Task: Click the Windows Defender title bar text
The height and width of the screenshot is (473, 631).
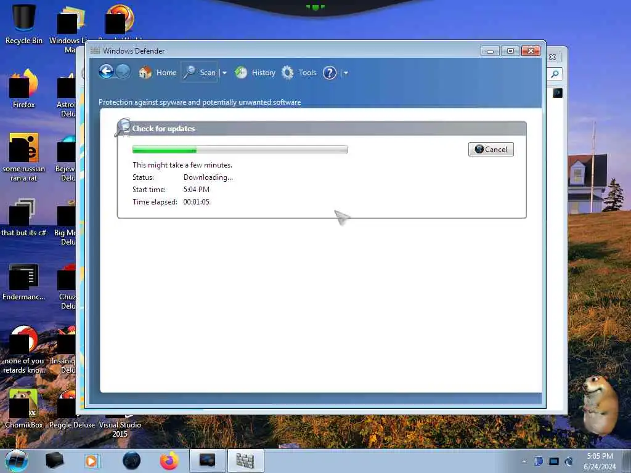Action: pyautogui.click(x=134, y=51)
